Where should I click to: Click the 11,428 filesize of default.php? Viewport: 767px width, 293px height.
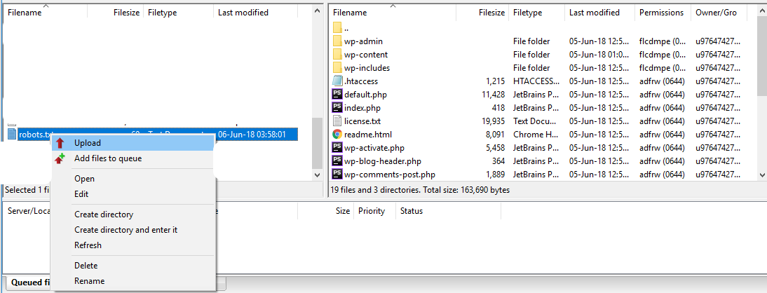click(x=493, y=95)
